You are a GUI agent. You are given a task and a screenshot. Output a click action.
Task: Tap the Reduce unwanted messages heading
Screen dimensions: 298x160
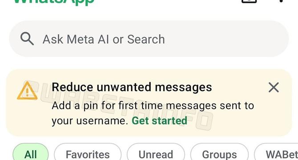coord(132,88)
